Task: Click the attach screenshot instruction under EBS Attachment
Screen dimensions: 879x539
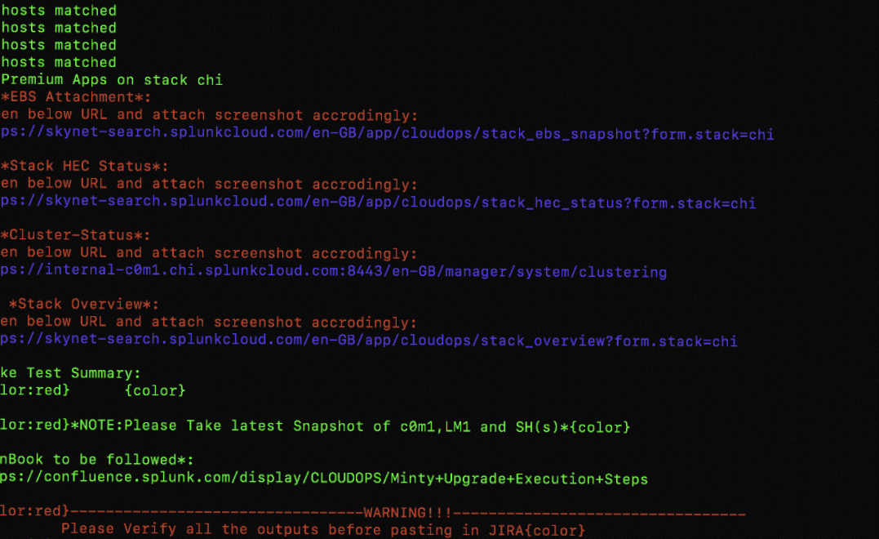Action: [208, 114]
